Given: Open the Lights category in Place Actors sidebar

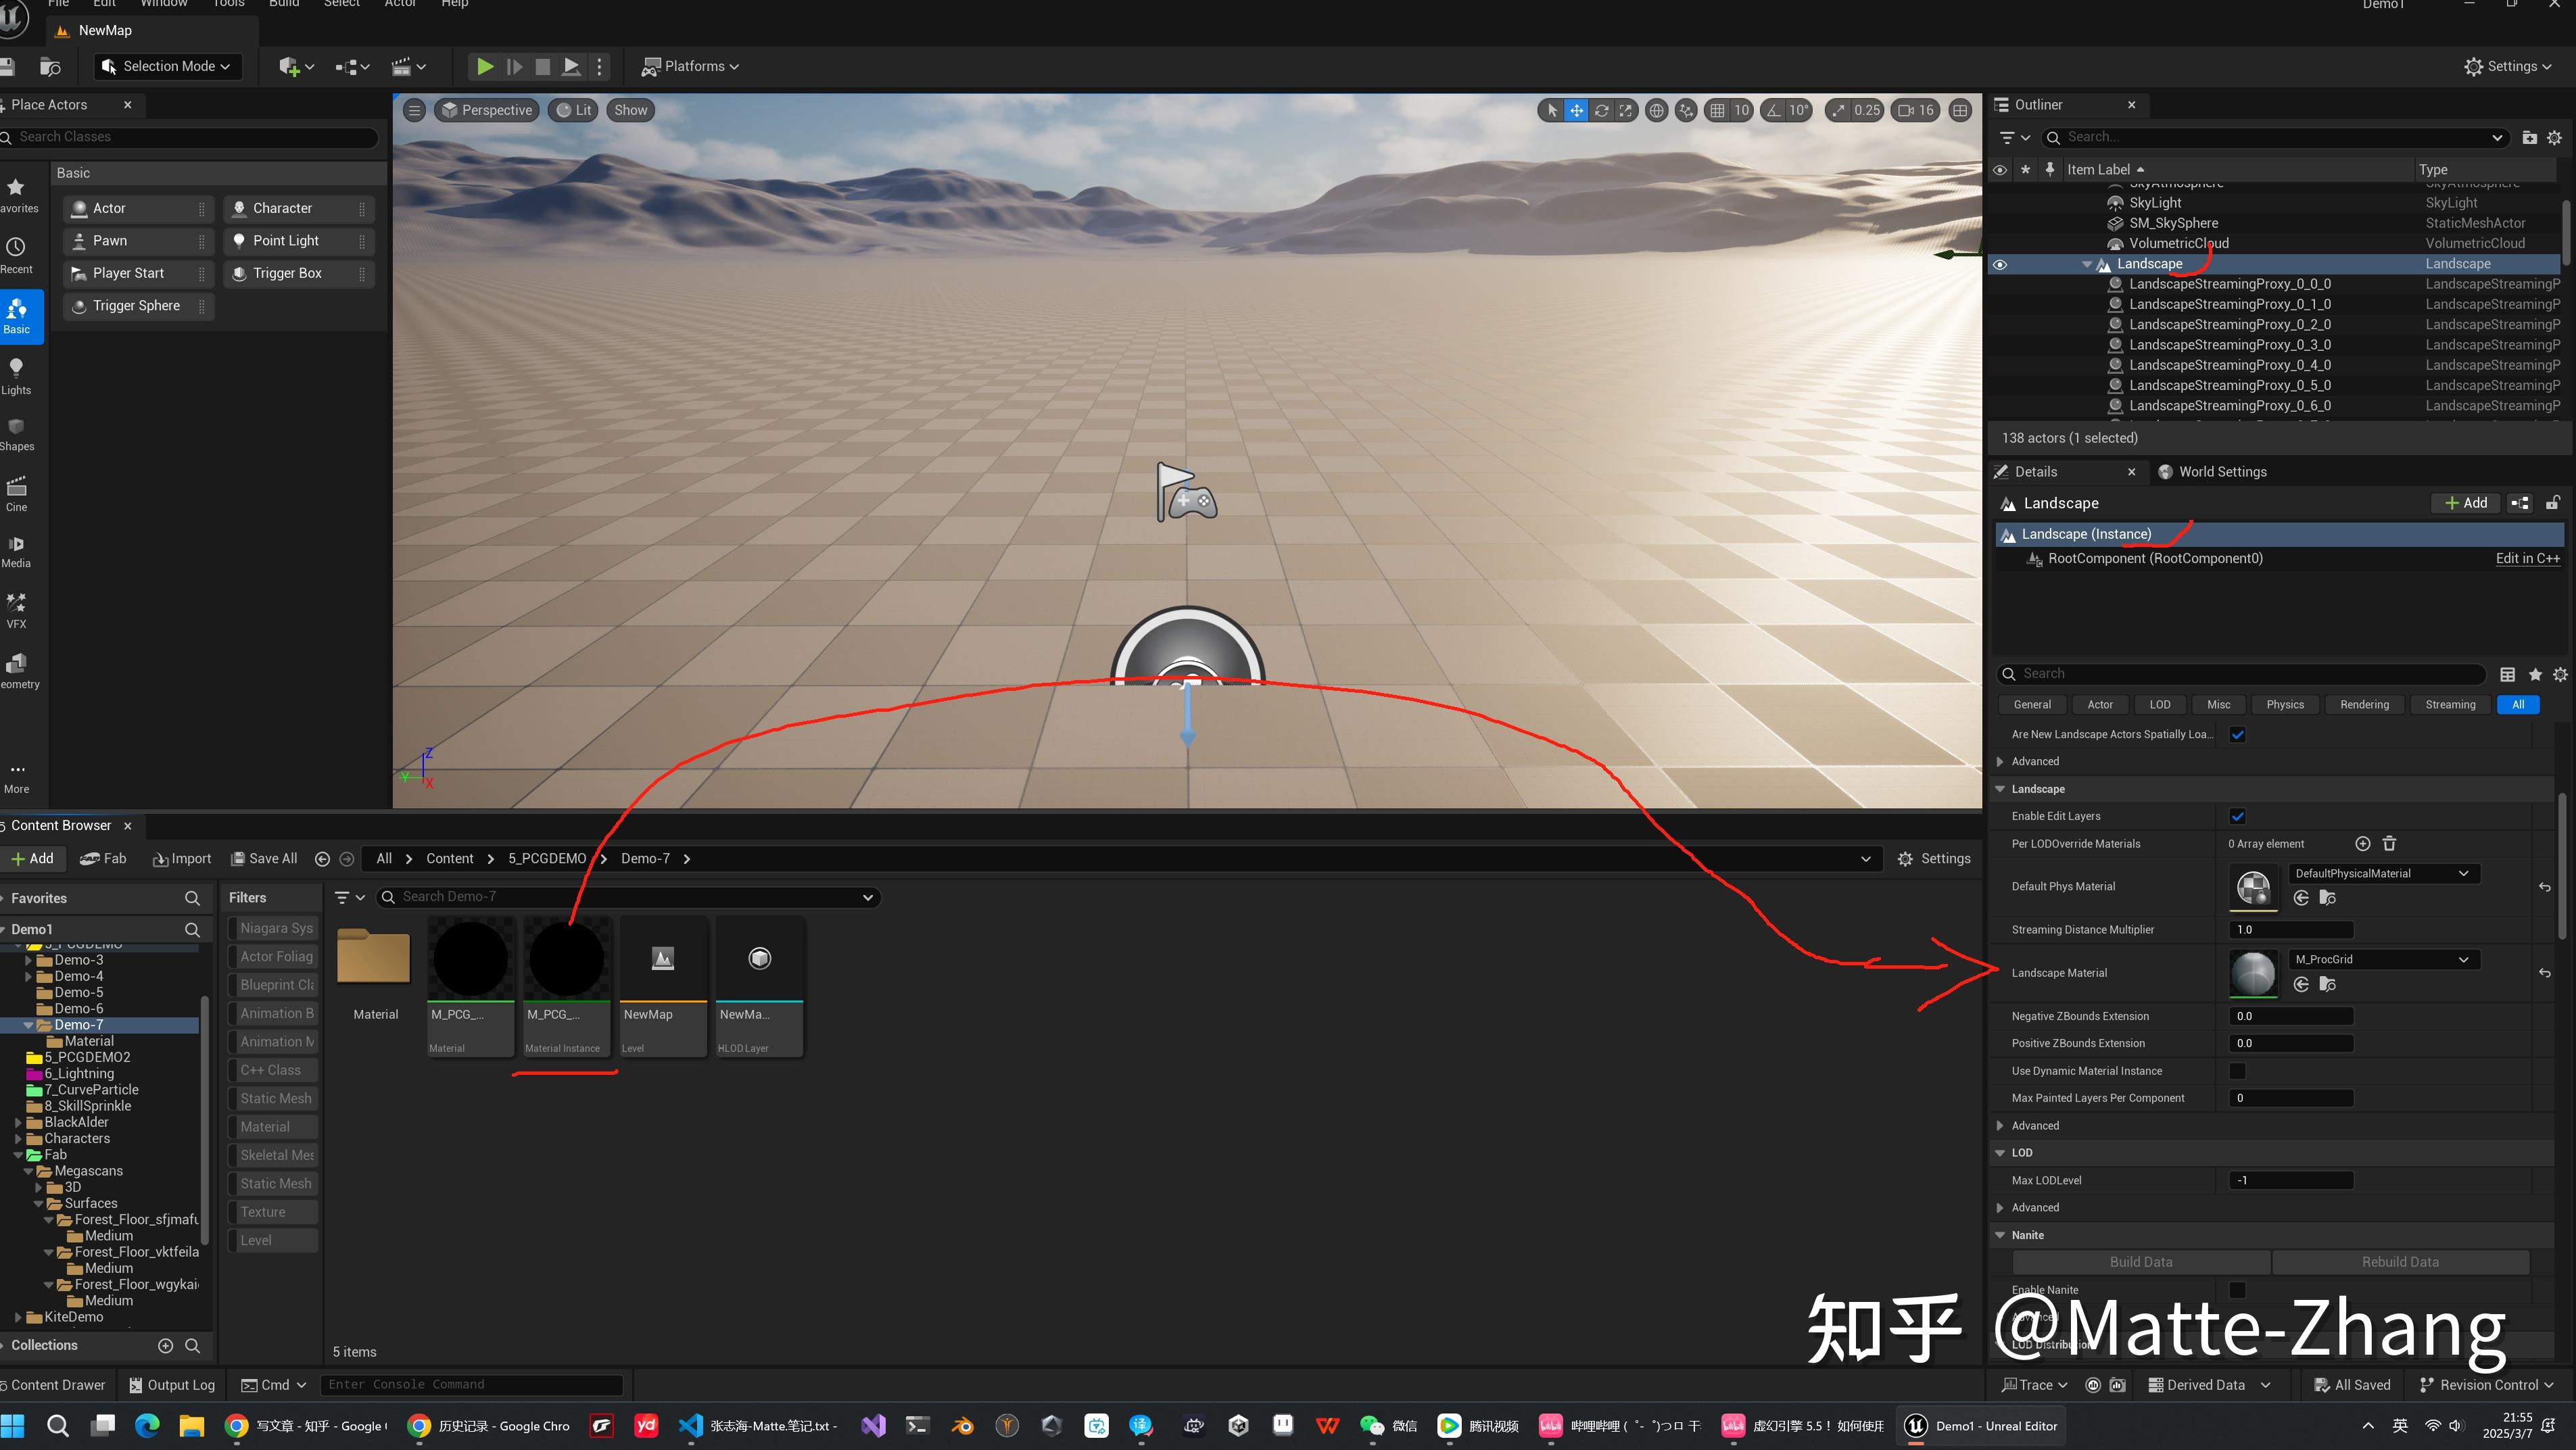Looking at the screenshot, I should [x=16, y=375].
